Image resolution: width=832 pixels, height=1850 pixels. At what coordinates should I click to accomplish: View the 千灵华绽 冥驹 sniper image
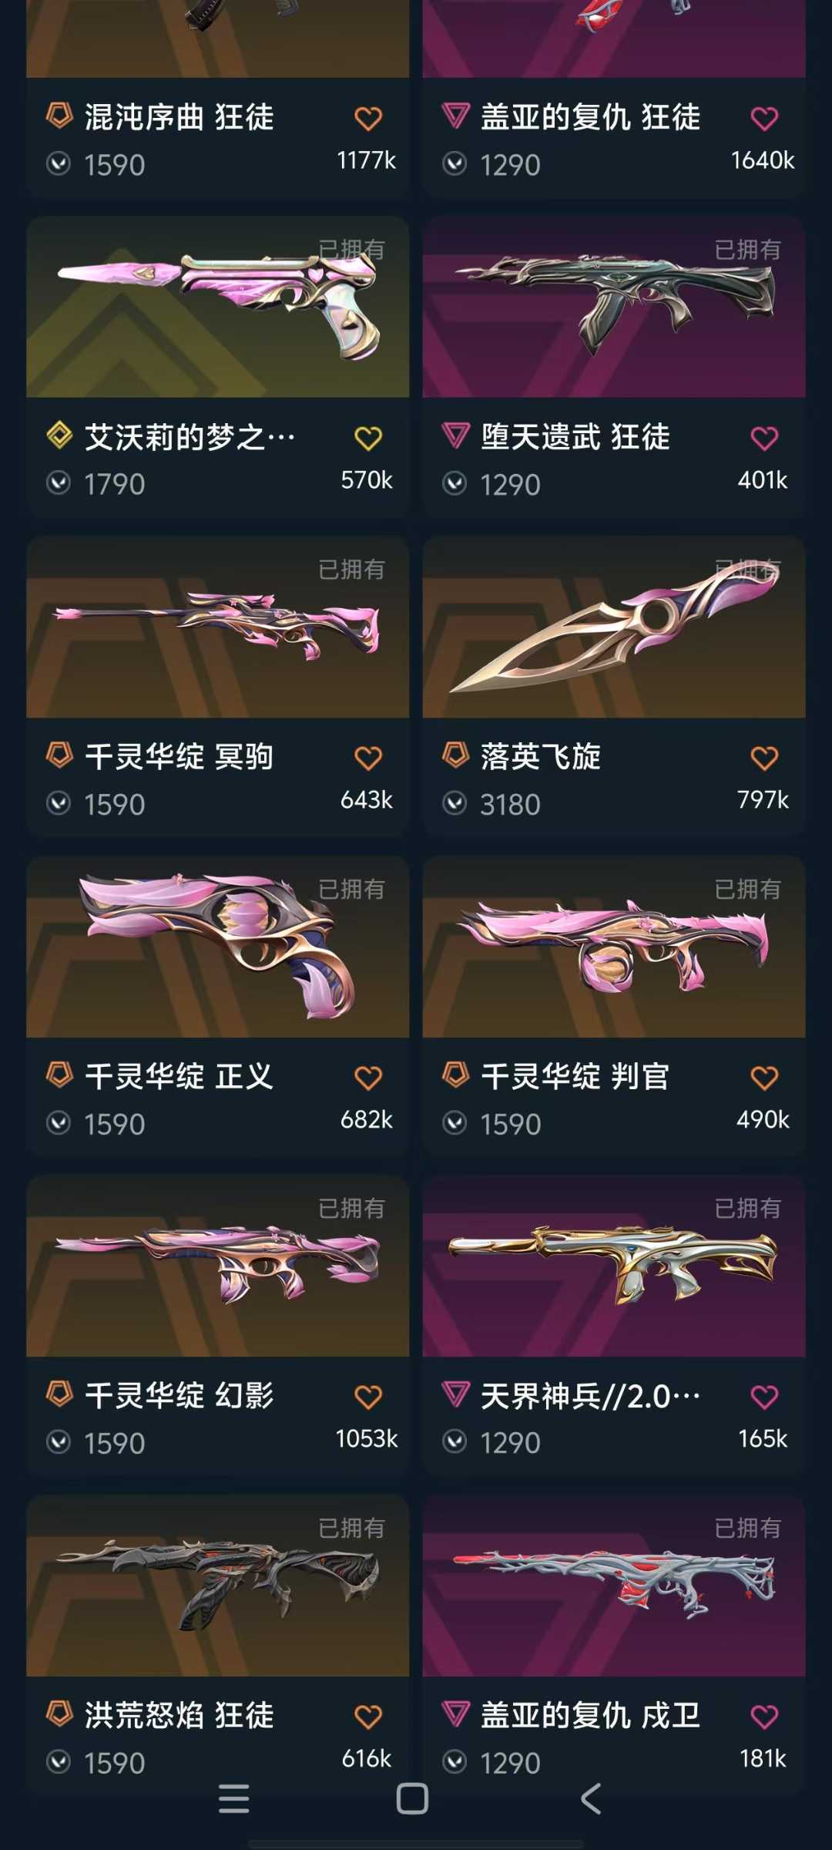click(218, 627)
